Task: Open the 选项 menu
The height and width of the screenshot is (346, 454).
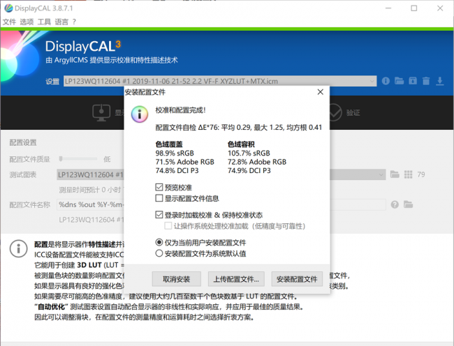Action: point(27,22)
